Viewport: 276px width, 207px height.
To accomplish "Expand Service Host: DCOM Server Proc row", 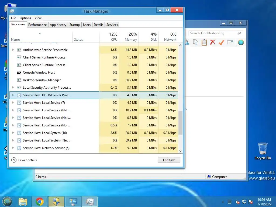I will click(x=13, y=95).
